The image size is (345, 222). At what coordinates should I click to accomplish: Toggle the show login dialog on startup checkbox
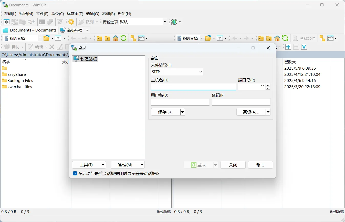point(75,173)
